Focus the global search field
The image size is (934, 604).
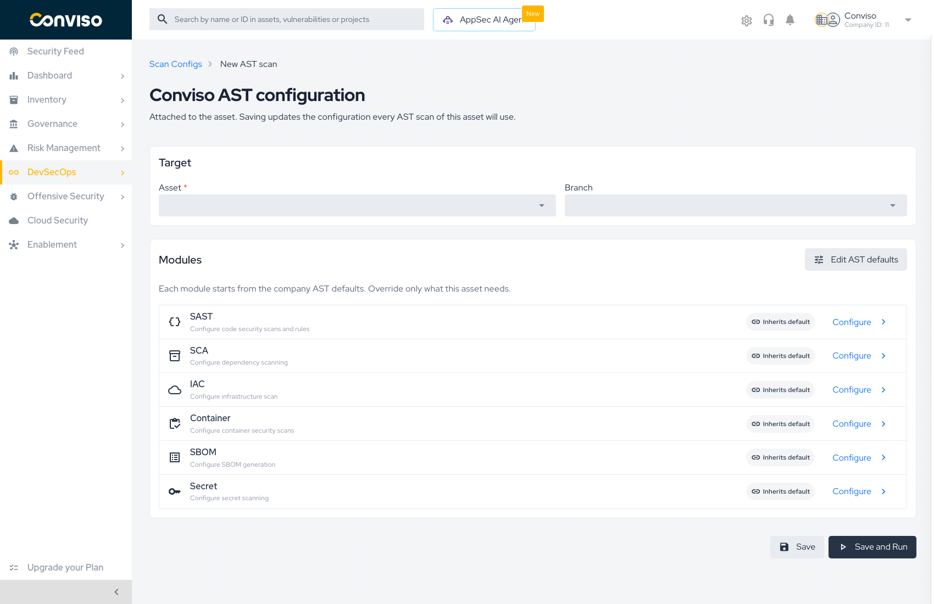click(287, 19)
